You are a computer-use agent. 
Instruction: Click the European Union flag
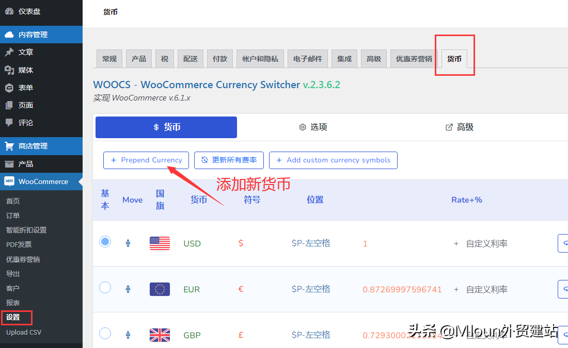pos(160,289)
